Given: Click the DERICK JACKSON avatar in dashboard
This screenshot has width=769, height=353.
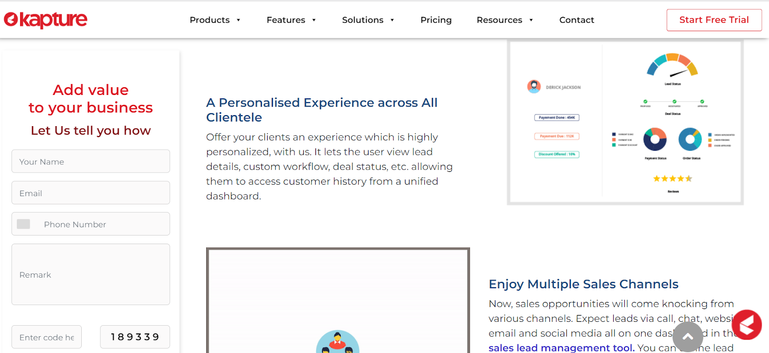Looking at the screenshot, I should 534,87.
